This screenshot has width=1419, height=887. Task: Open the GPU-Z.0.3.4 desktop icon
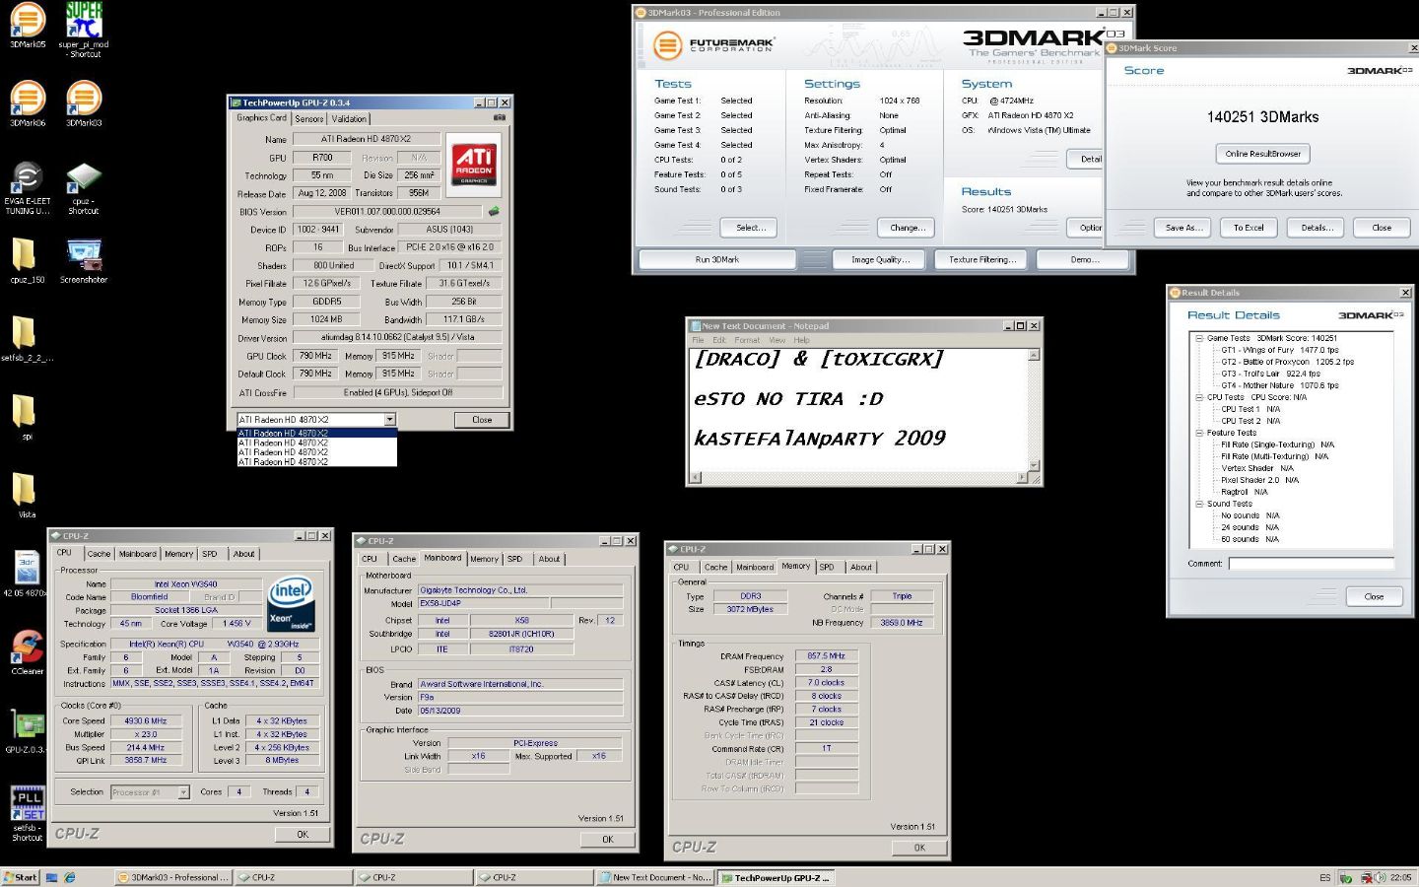(x=27, y=726)
